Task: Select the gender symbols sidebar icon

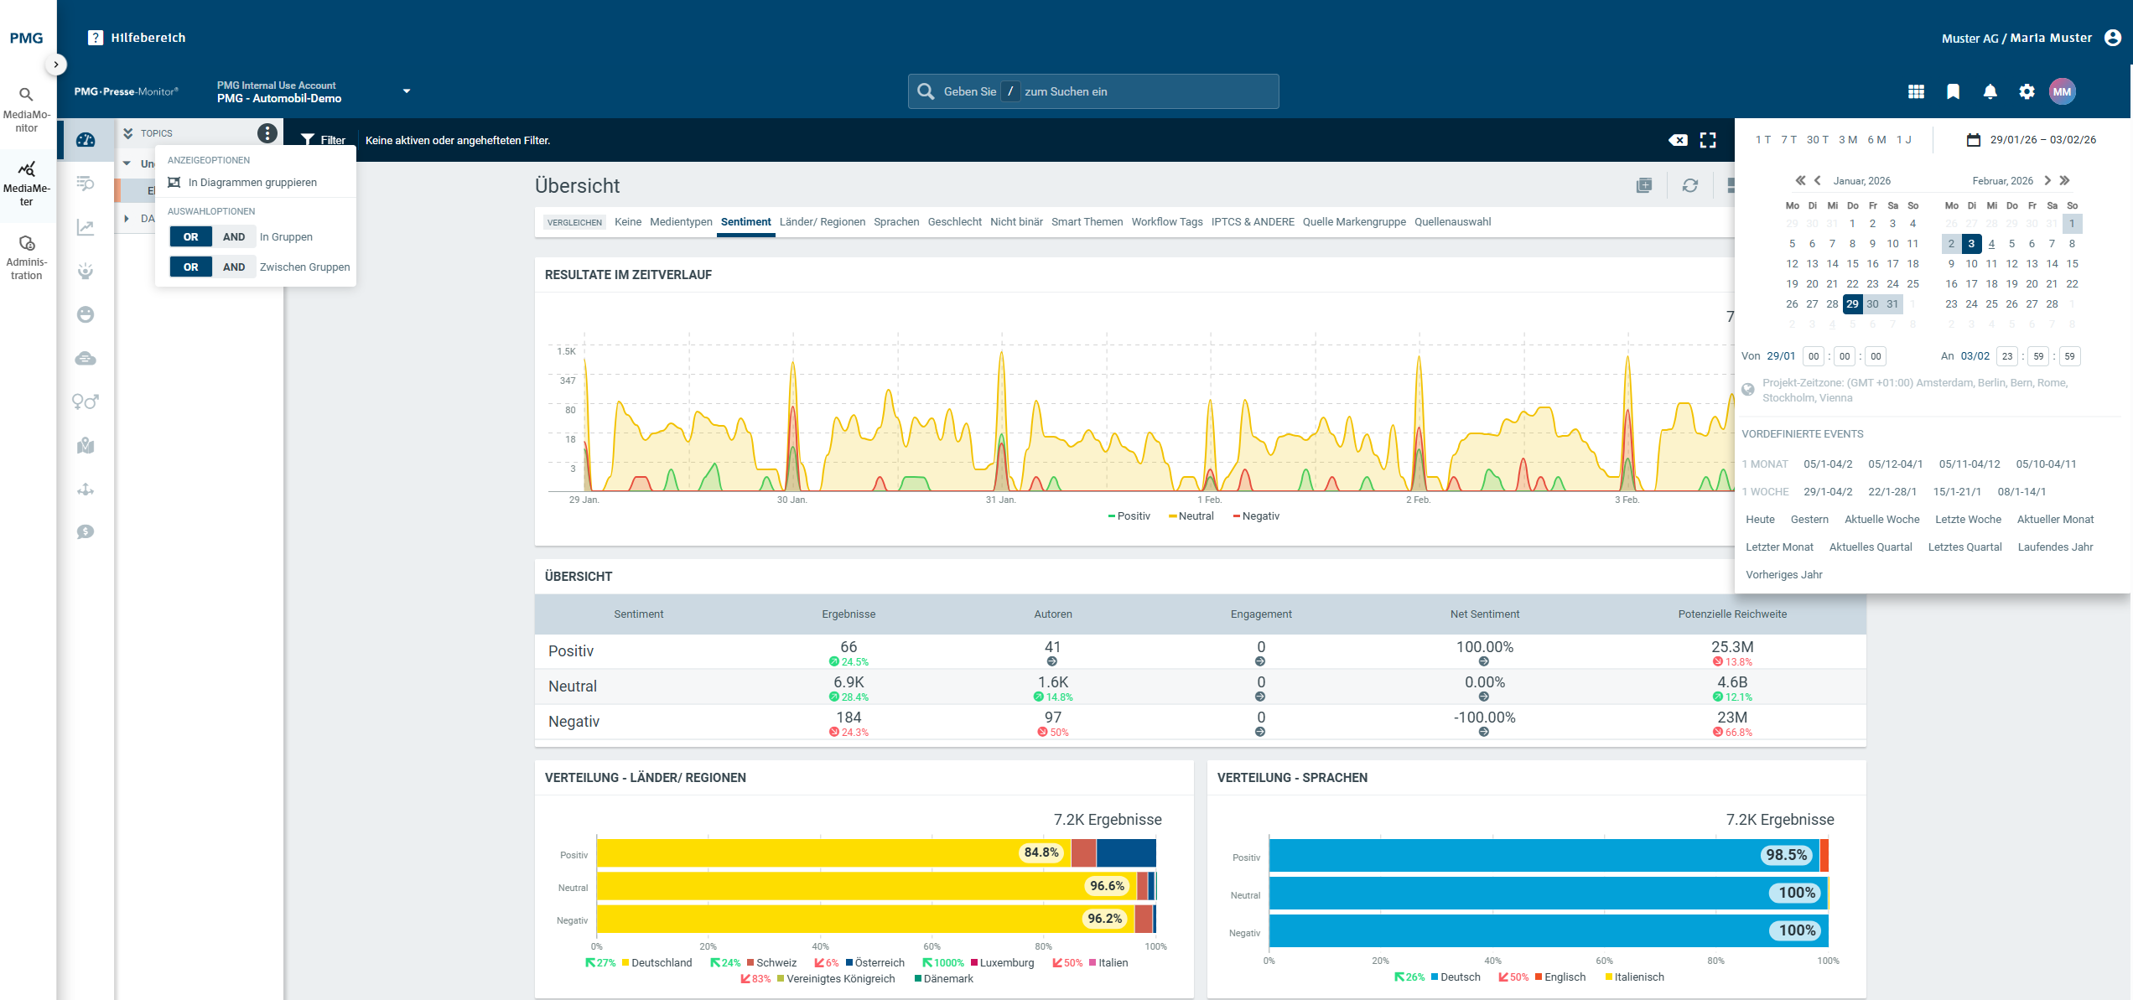Action: [x=86, y=402]
